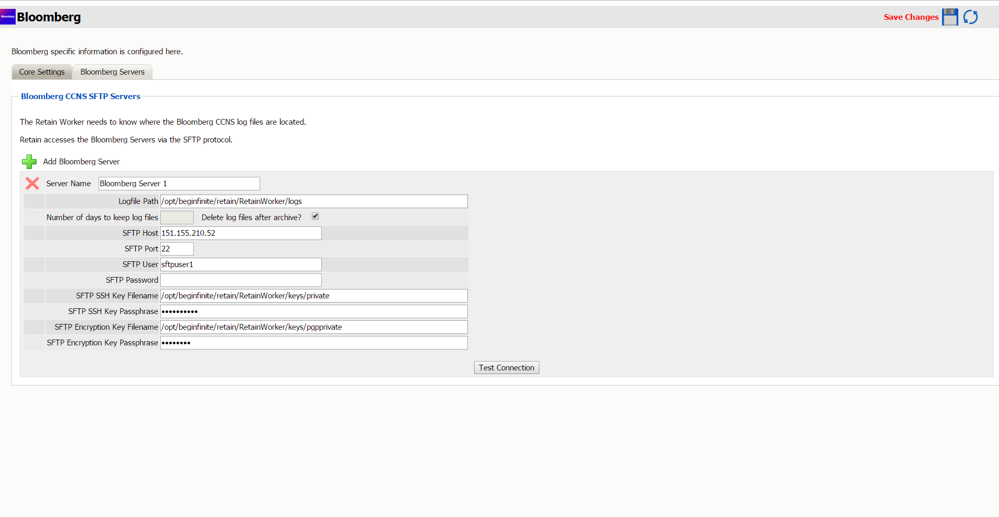The image size is (999, 517).
Task: Click the Add Bloomberg Server link
Action: click(x=81, y=162)
